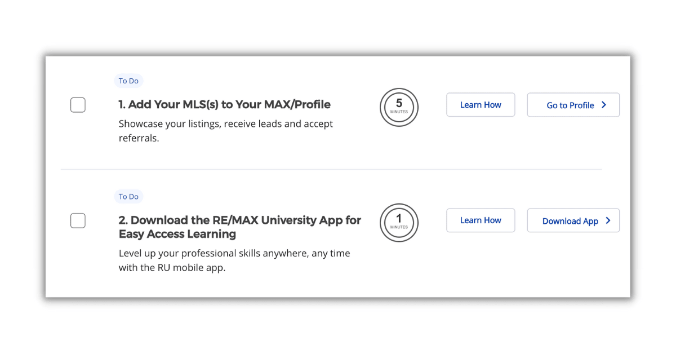Click the To Do badge above the MLS task

click(128, 81)
